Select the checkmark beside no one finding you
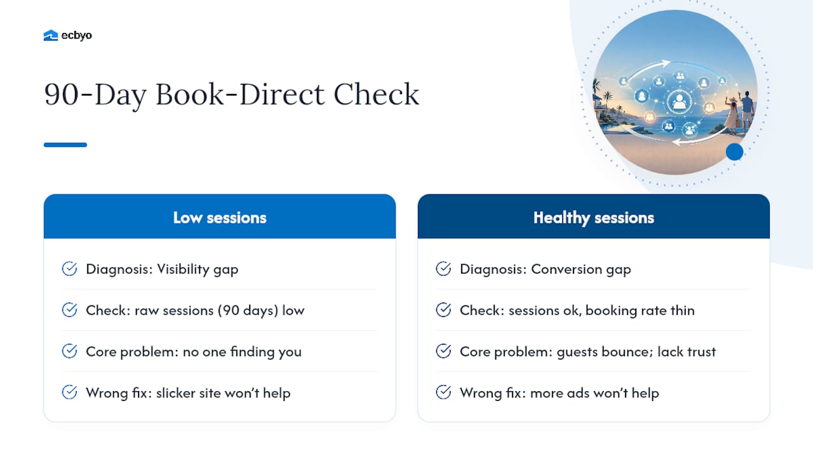The width and height of the screenshot is (813, 457). pos(69,352)
